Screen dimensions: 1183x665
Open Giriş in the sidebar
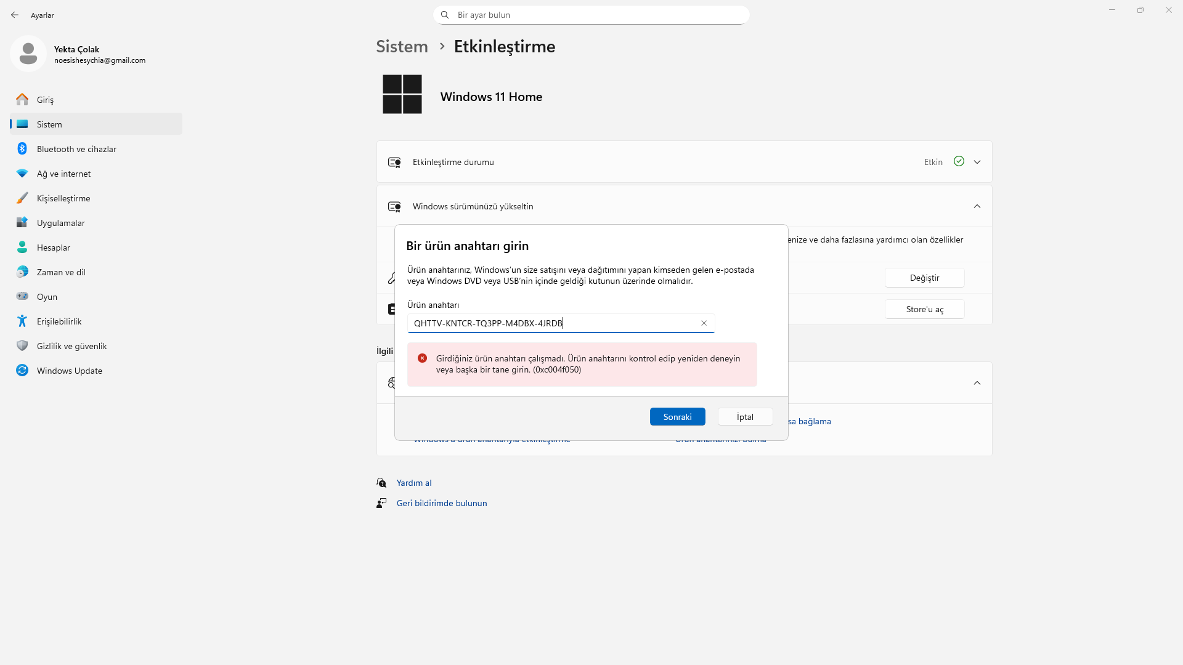tap(96, 99)
